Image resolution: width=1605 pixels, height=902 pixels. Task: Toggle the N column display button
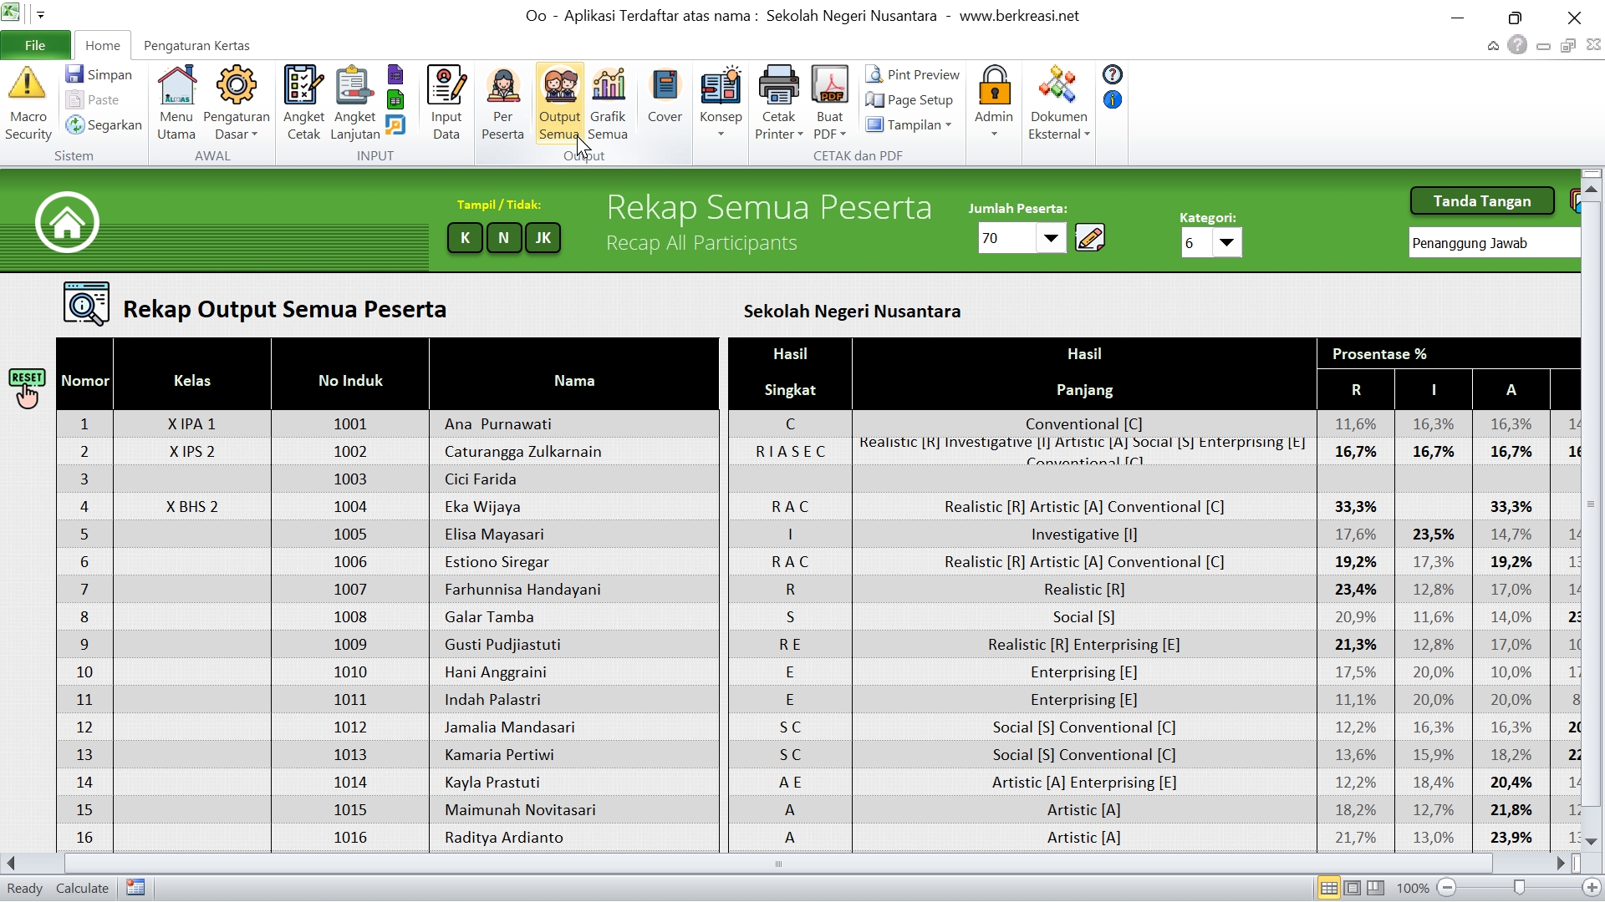503,238
